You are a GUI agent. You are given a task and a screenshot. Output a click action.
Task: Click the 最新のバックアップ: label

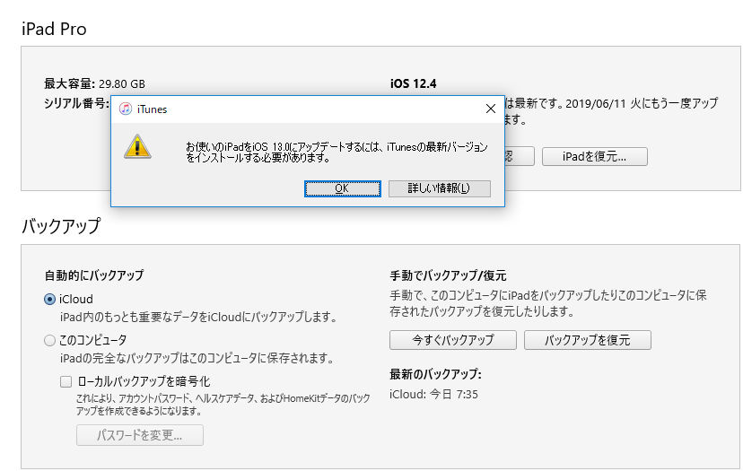435,374
